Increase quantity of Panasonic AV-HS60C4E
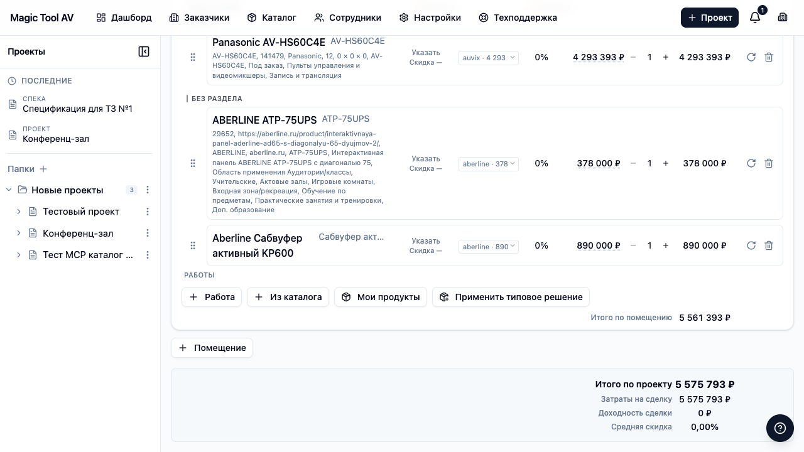804x452 pixels. (x=666, y=57)
